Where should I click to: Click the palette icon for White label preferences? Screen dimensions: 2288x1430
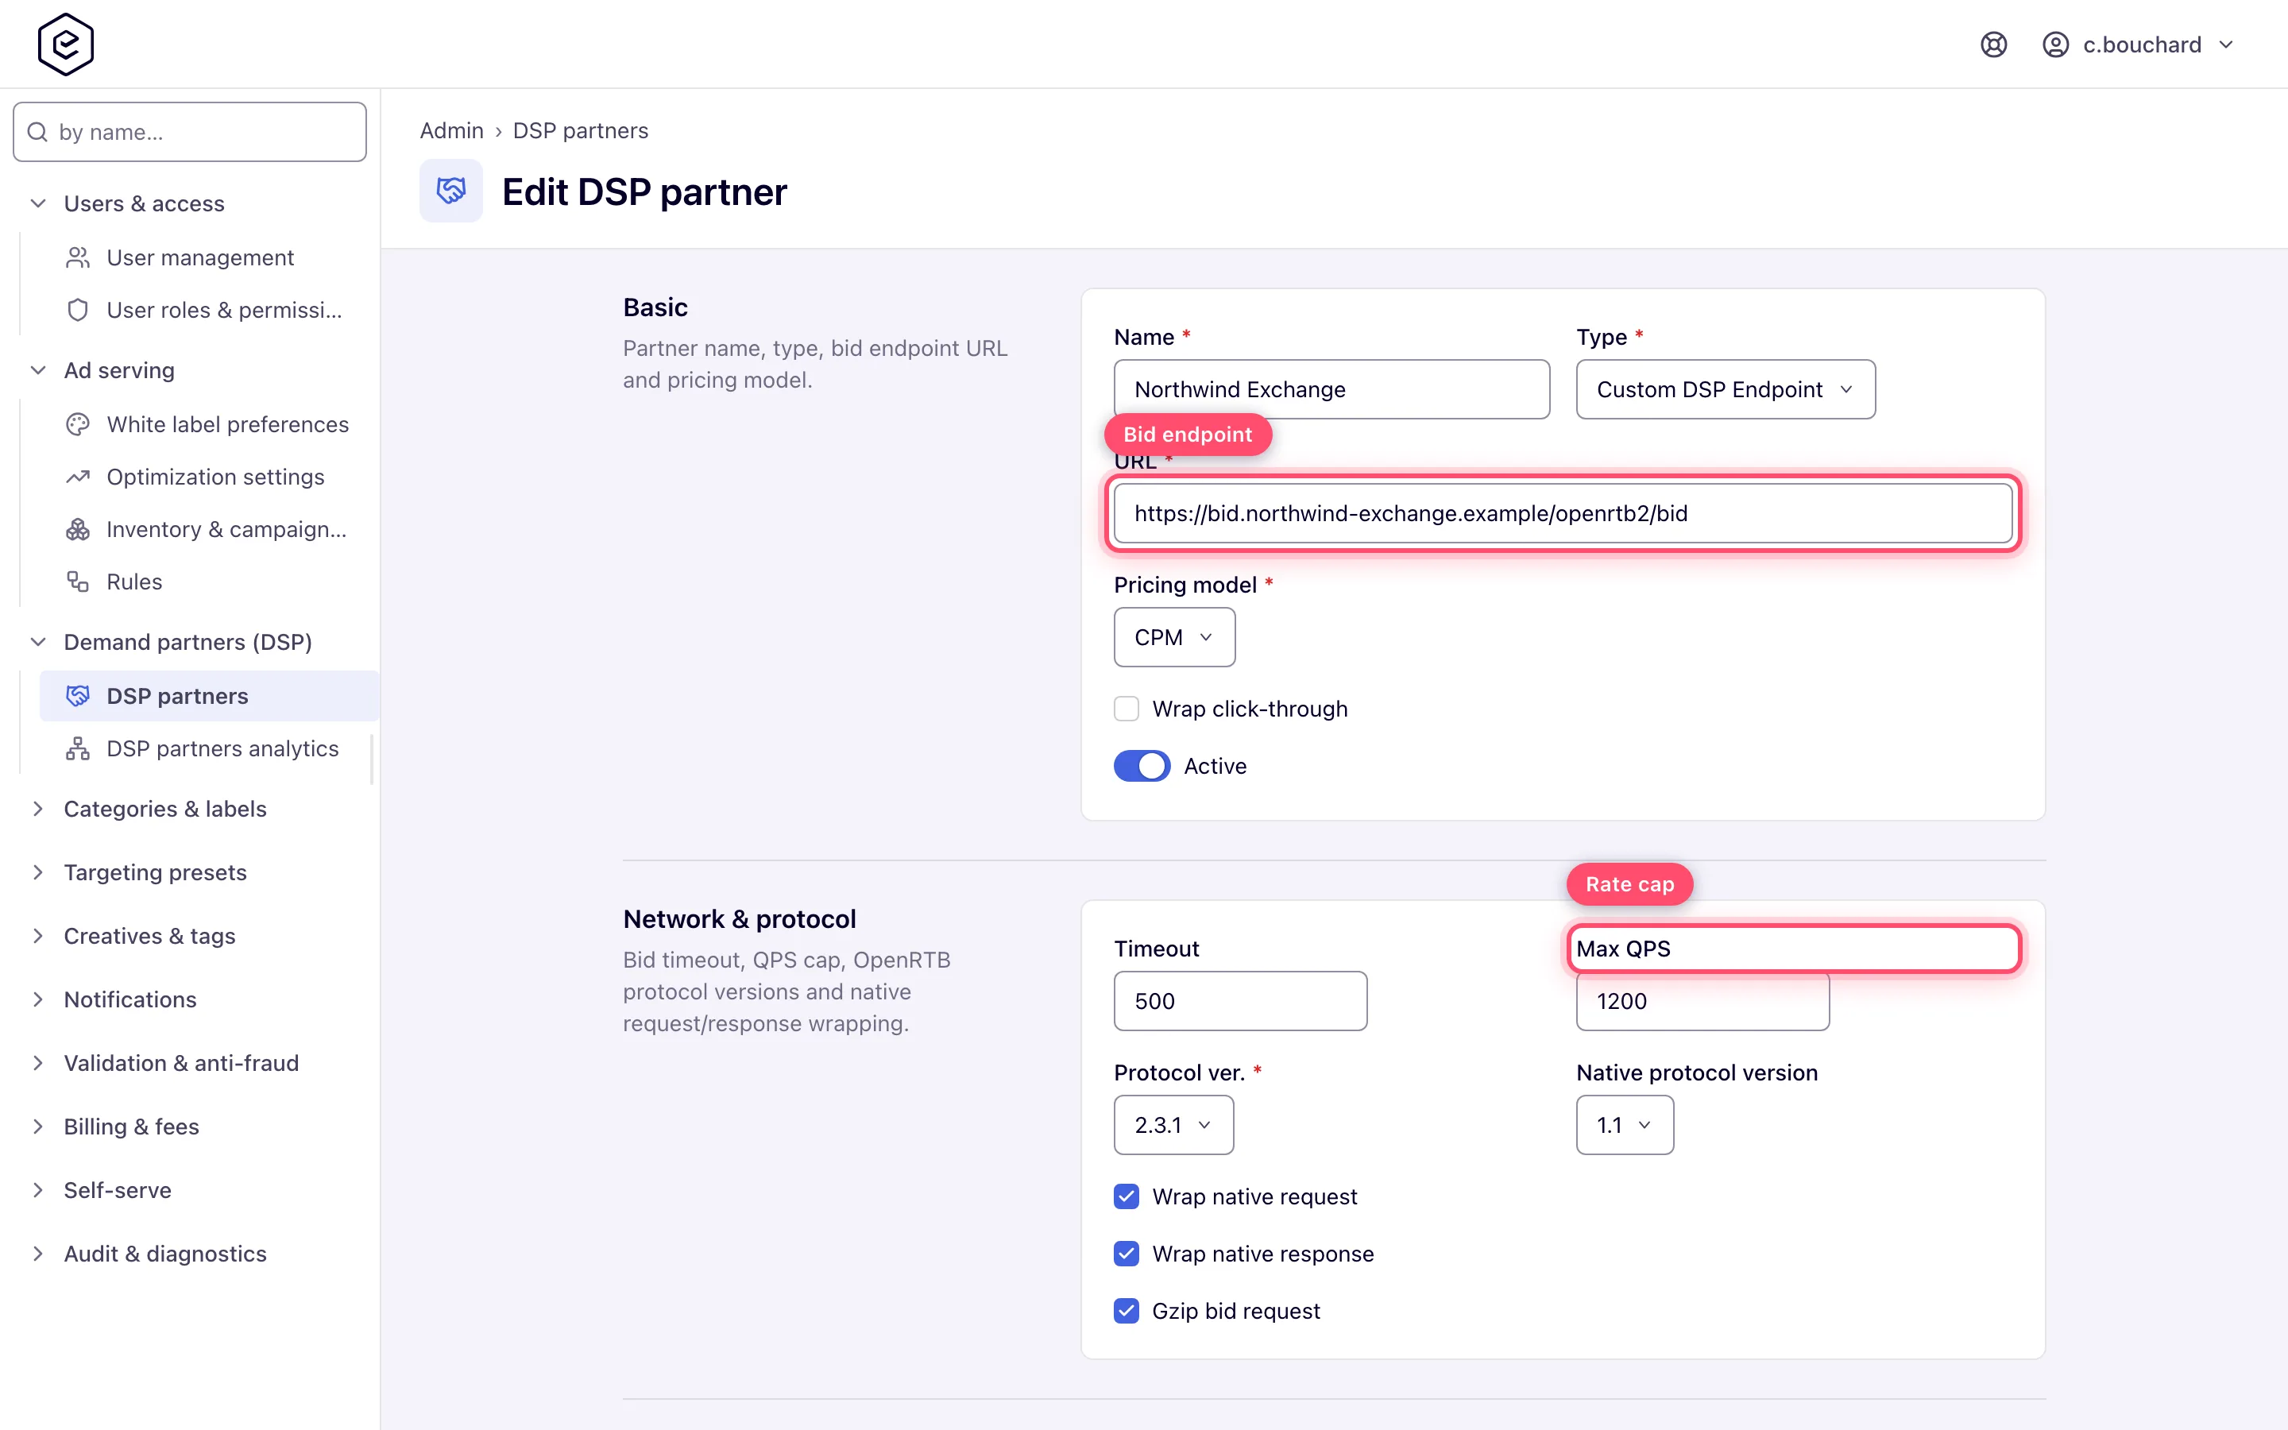(x=78, y=425)
